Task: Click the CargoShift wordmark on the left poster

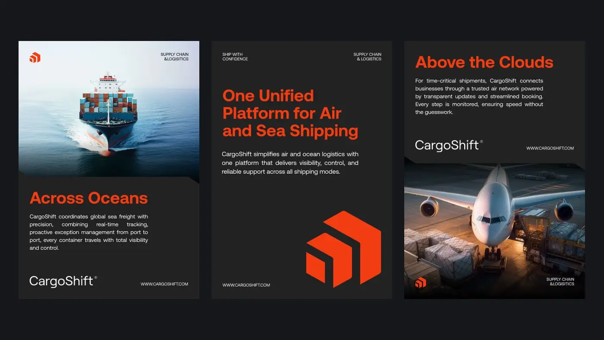Action: (x=63, y=281)
